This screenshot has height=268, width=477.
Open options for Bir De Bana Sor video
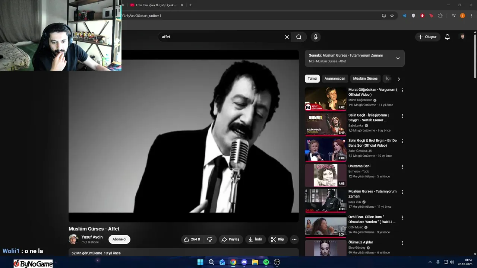402,141
